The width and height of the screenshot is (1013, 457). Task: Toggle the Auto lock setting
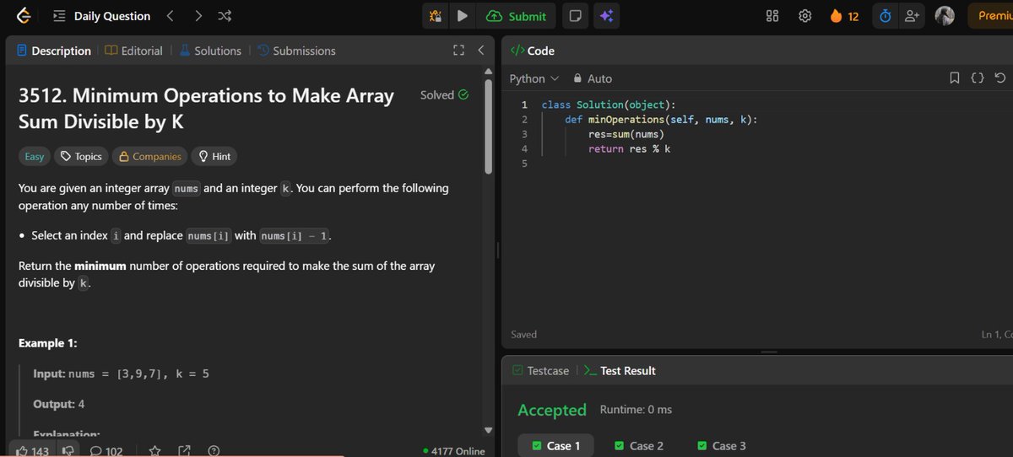(x=593, y=78)
